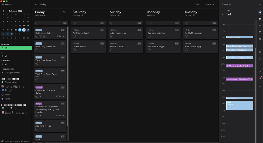Check off Write Daily Planner Post task

pos(37,50)
